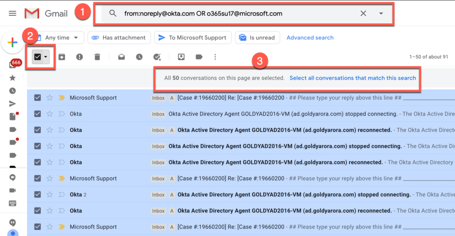Start a new meeting via video camera icon
This screenshot has height=236, width=455.
[12, 190]
